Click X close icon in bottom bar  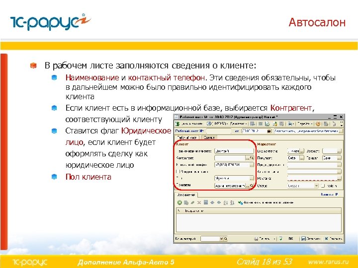[x=327, y=239]
